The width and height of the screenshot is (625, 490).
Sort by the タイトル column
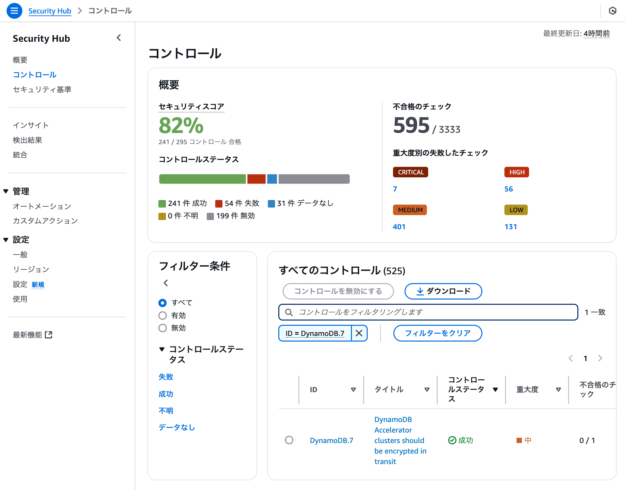427,390
